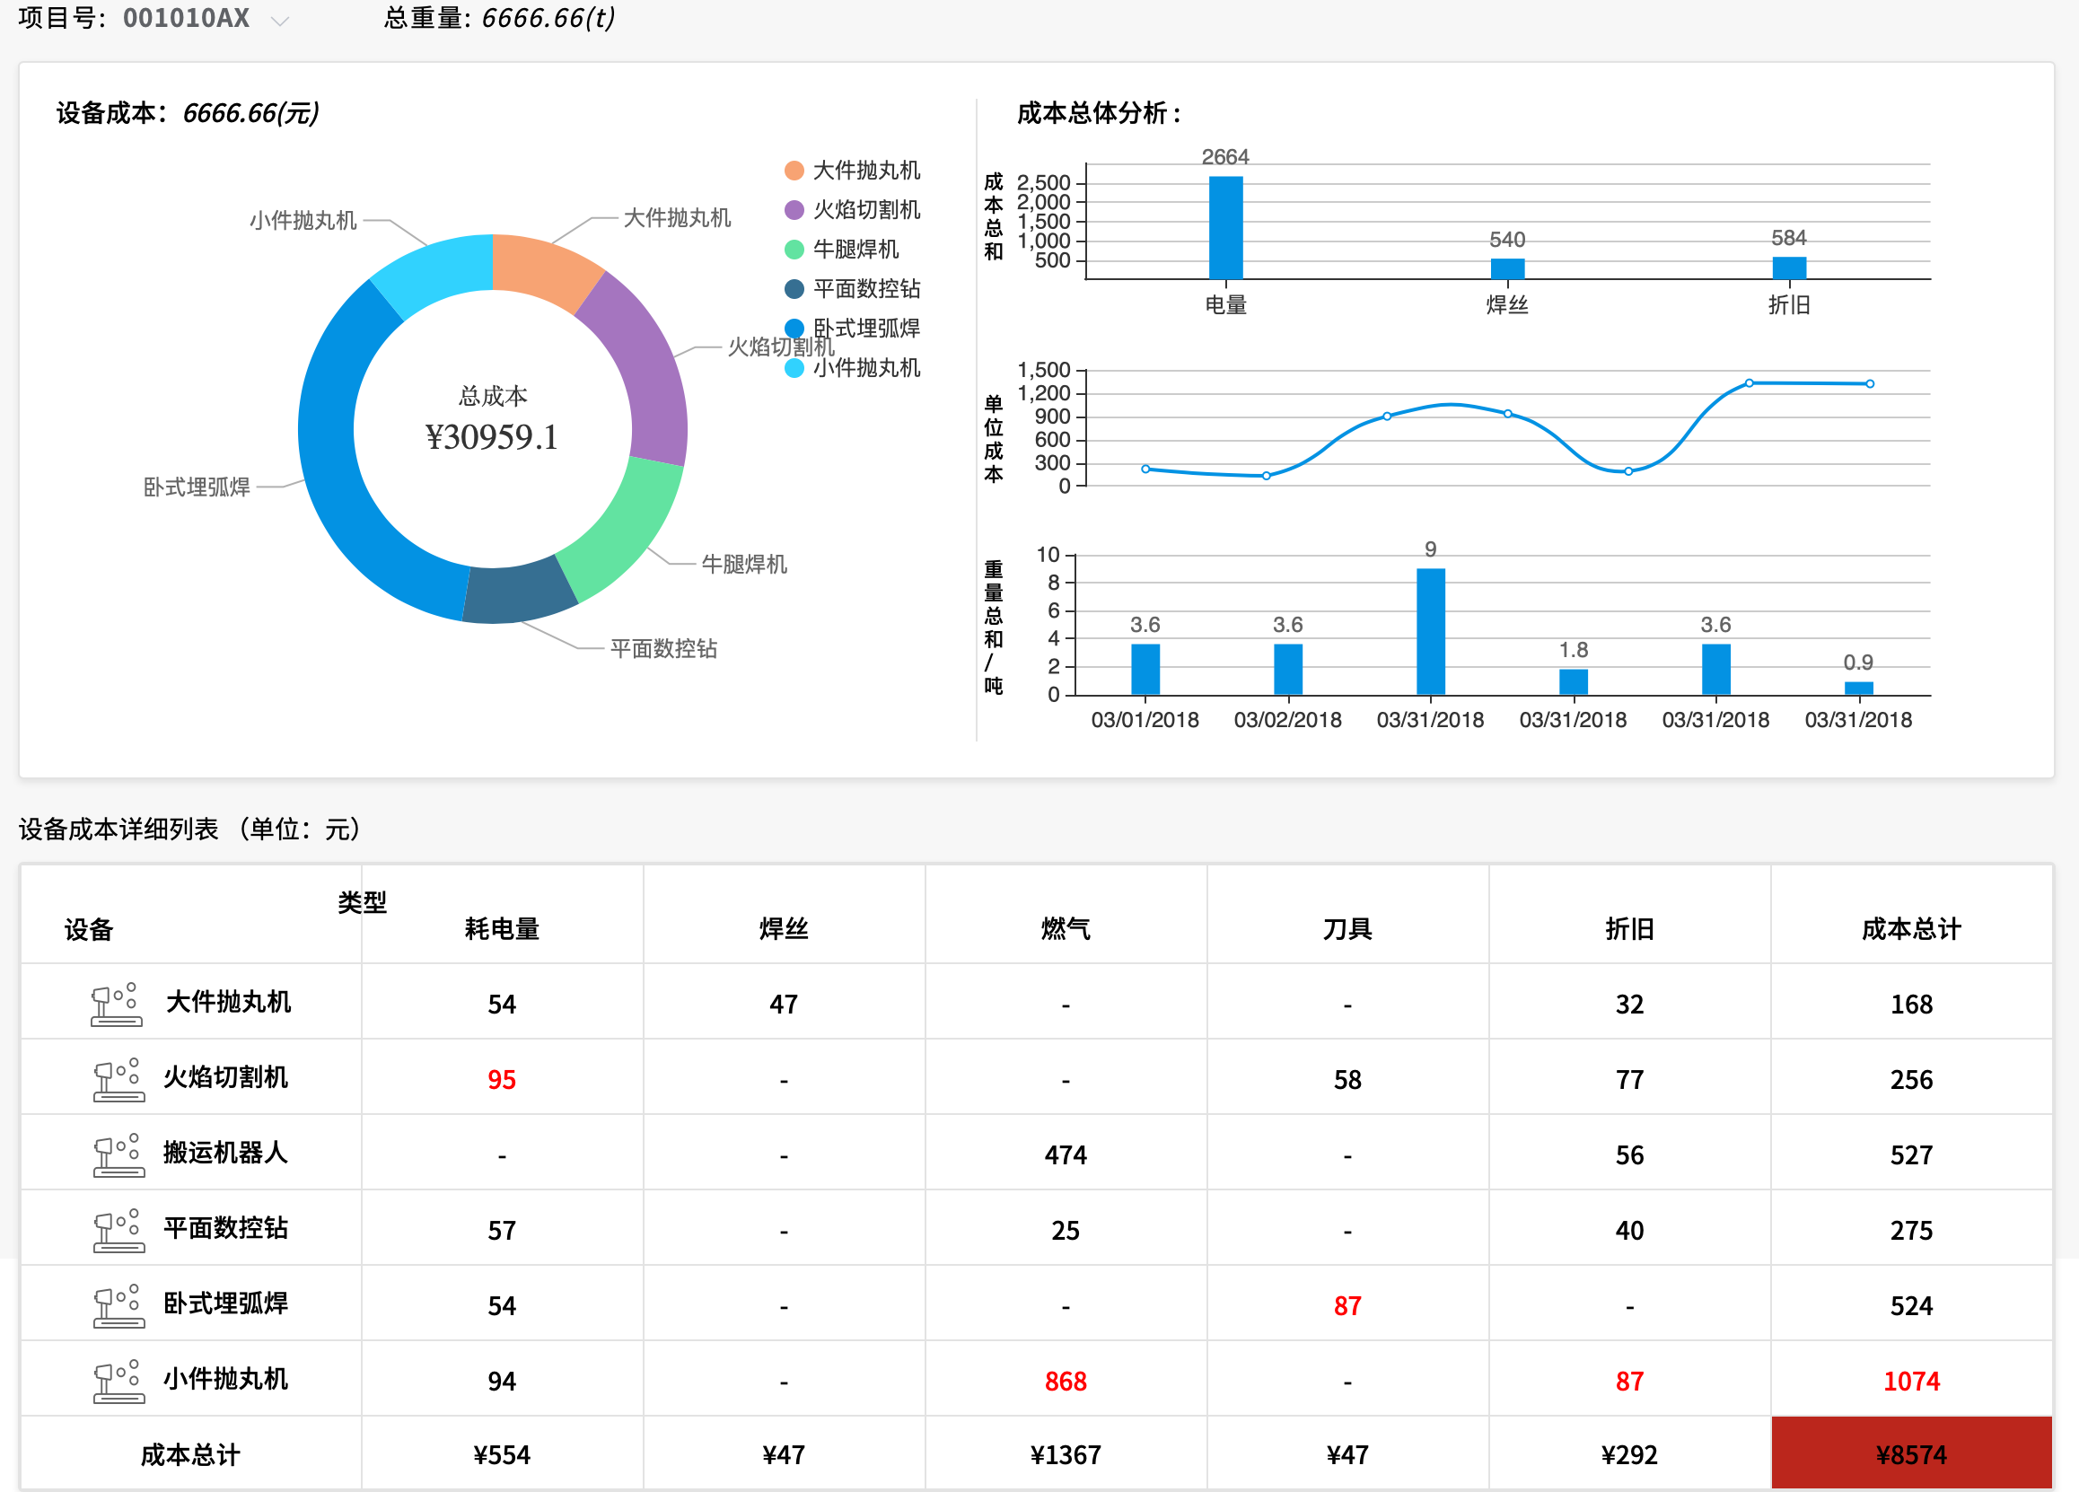Image resolution: width=2079 pixels, height=1492 pixels.
Task: Click the 平面数控钻 row equipment icon
Action: coord(118,1230)
